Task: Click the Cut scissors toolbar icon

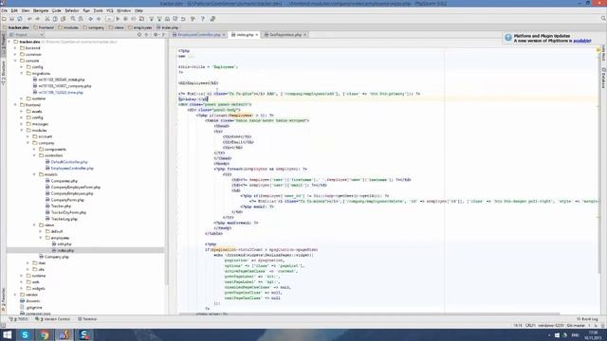Action: 47,19
